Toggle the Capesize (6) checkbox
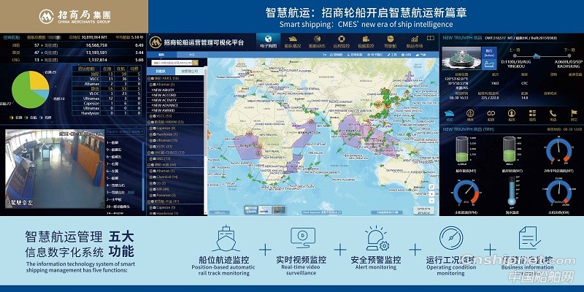Viewport: 584px width, 292px height. click(154, 128)
